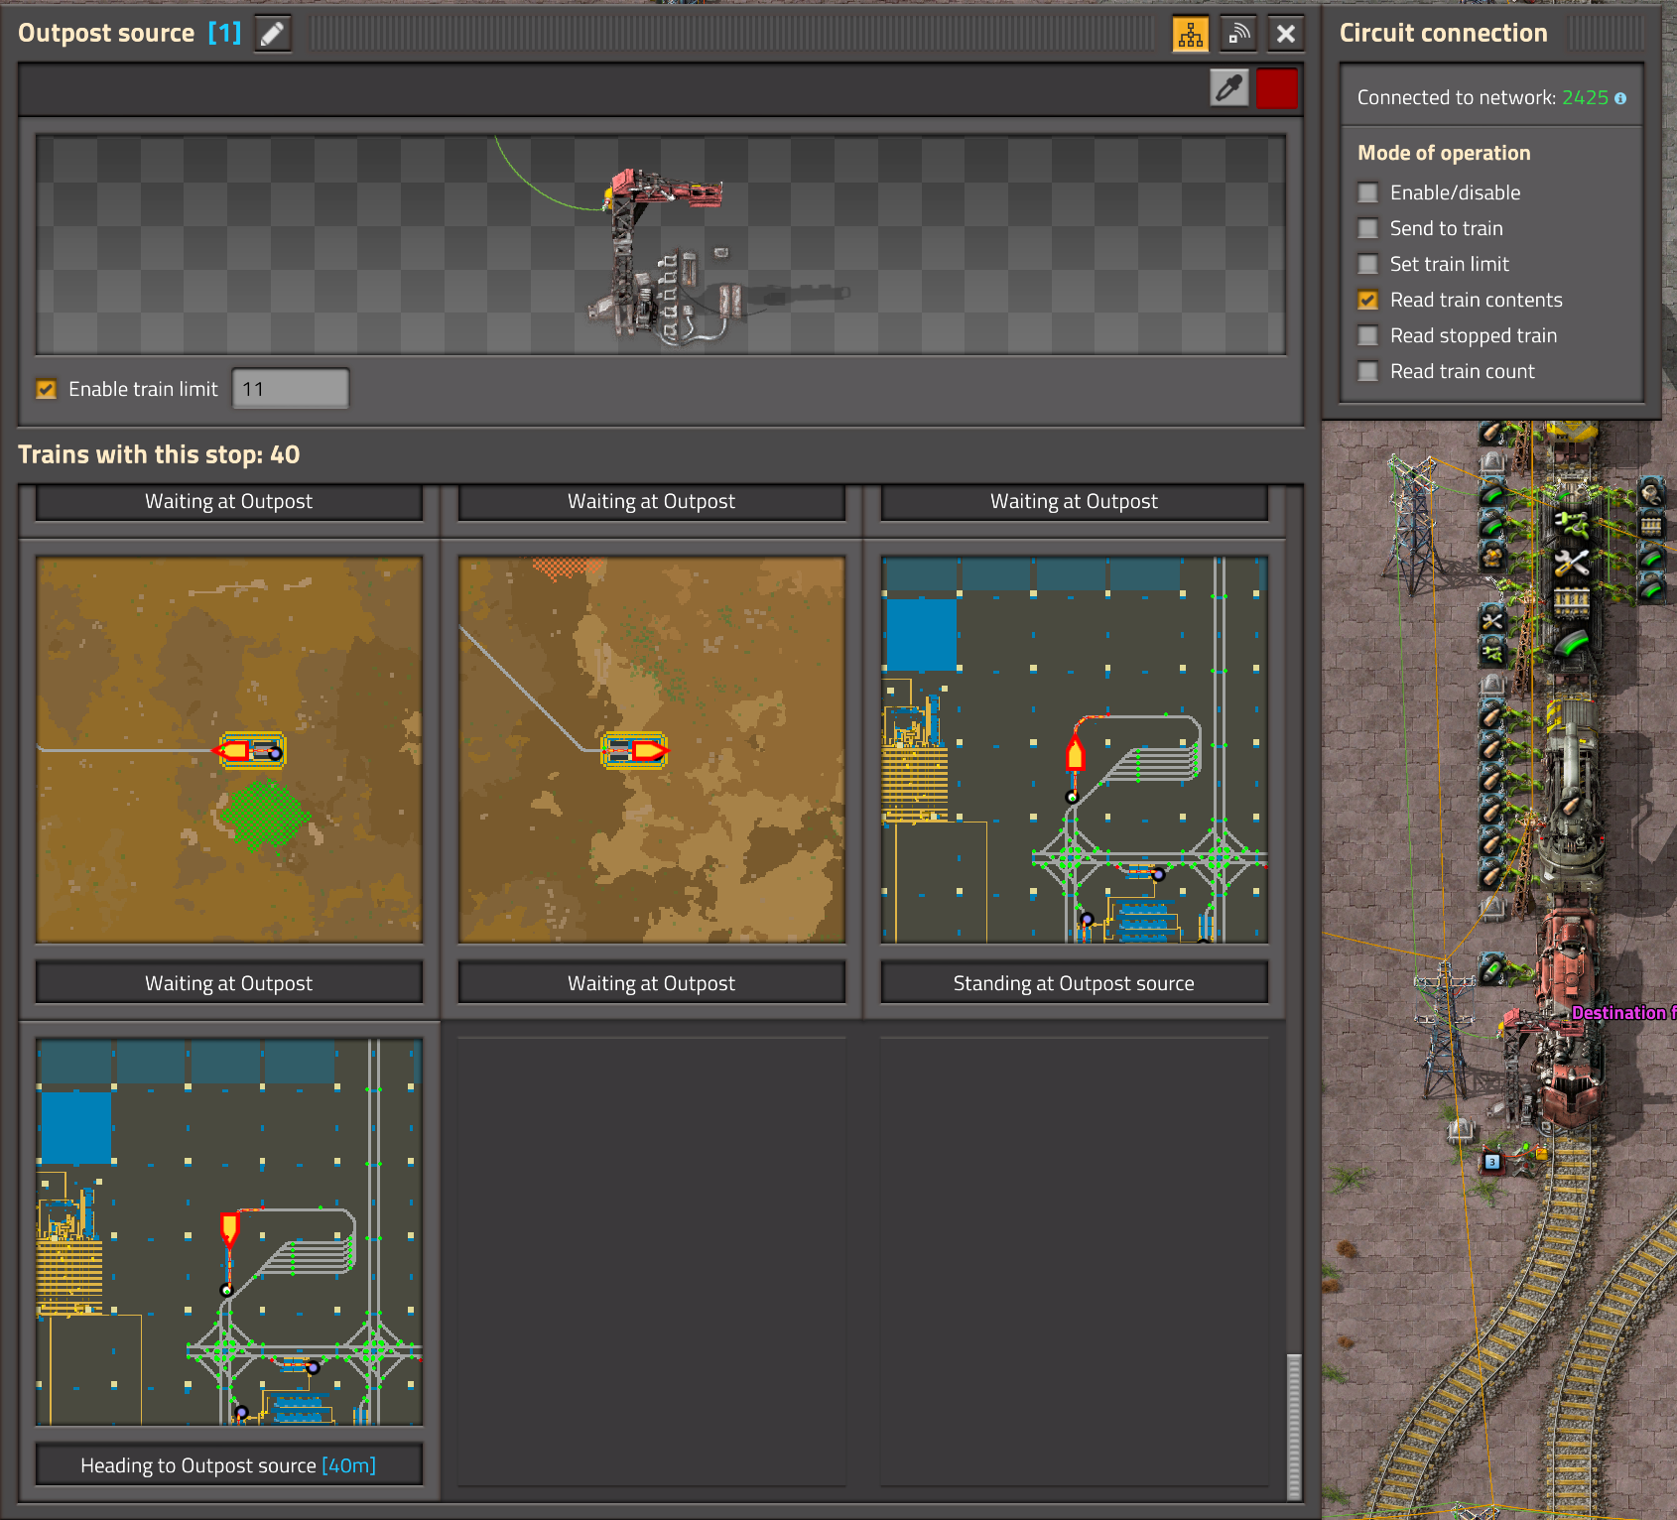This screenshot has height=1520, width=1677.
Task: Toggle the circuit network connection icon
Action: click(1190, 34)
